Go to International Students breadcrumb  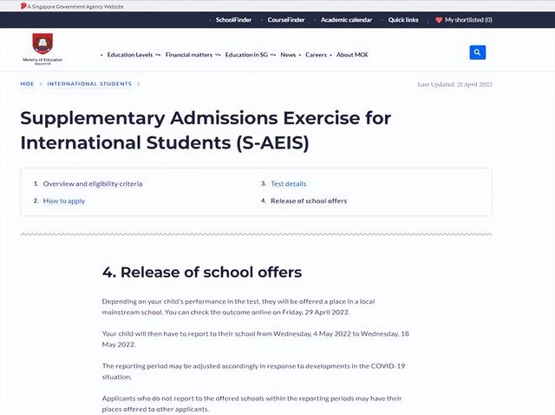click(89, 84)
